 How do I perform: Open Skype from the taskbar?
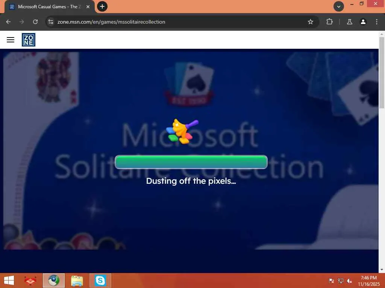[x=100, y=280]
